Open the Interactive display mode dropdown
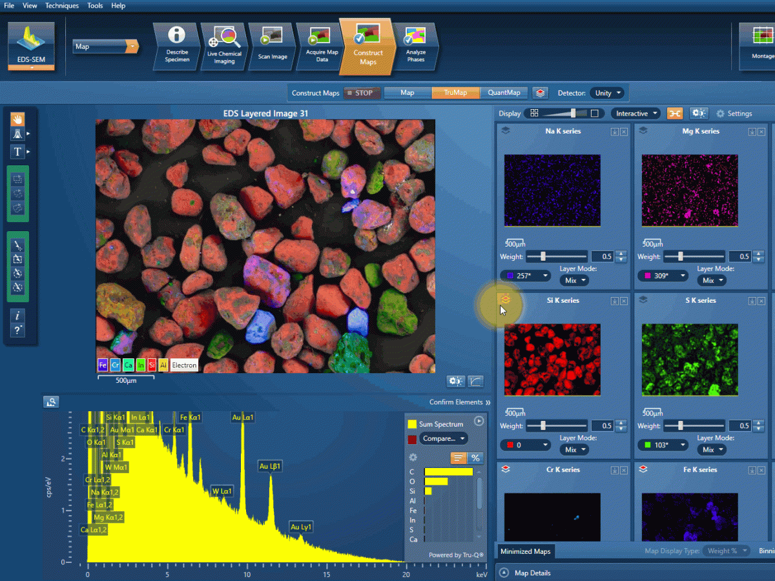 [636, 114]
